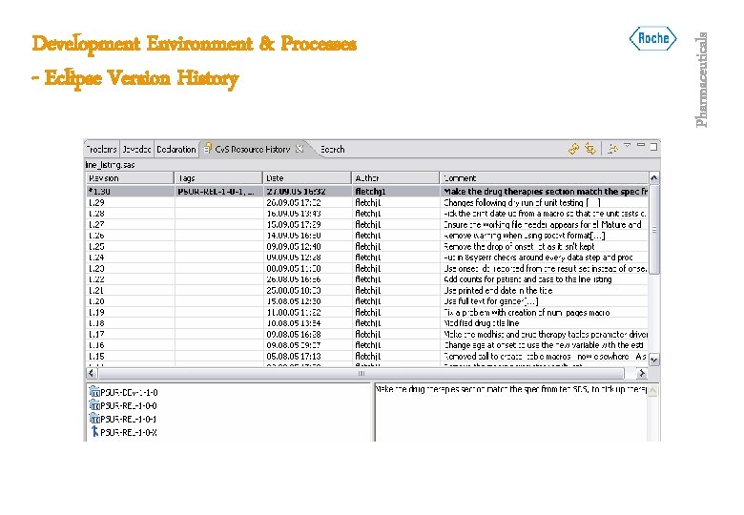This screenshot has width=744, height=515.
Task: Select revision 1.21 in history table
Action: pos(367,290)
